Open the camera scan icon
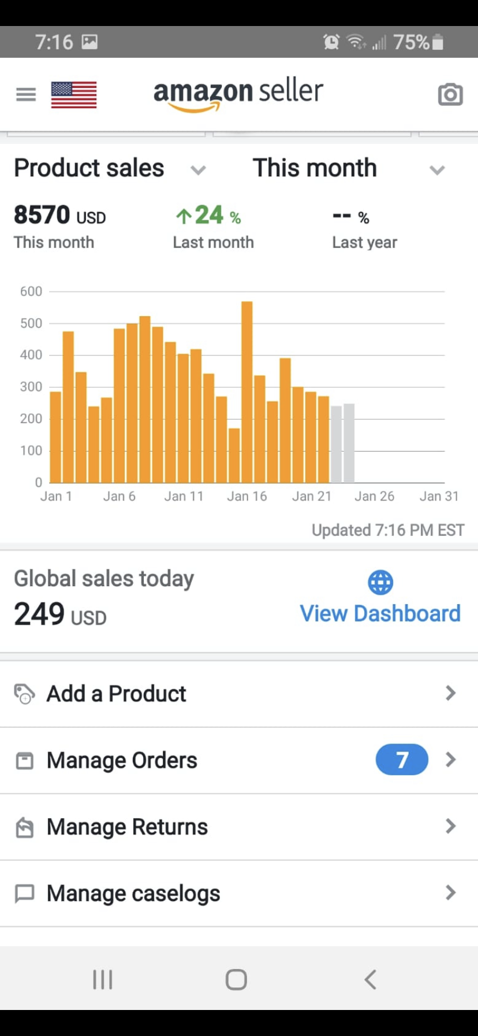478x1036 pixels. pos(450,94)
